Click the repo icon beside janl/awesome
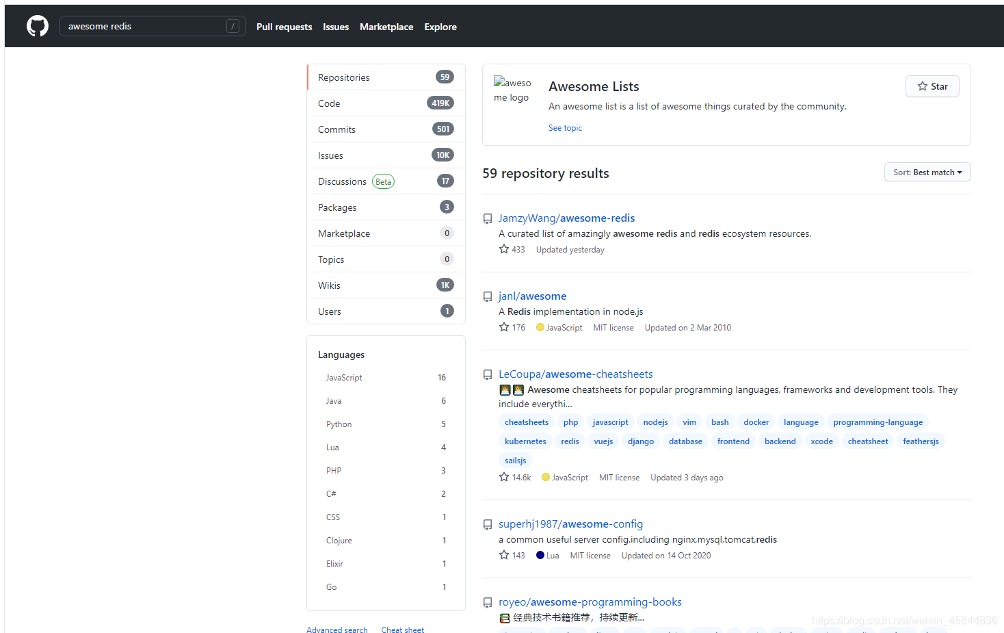The image size is (1004, 633). [488, 297]
